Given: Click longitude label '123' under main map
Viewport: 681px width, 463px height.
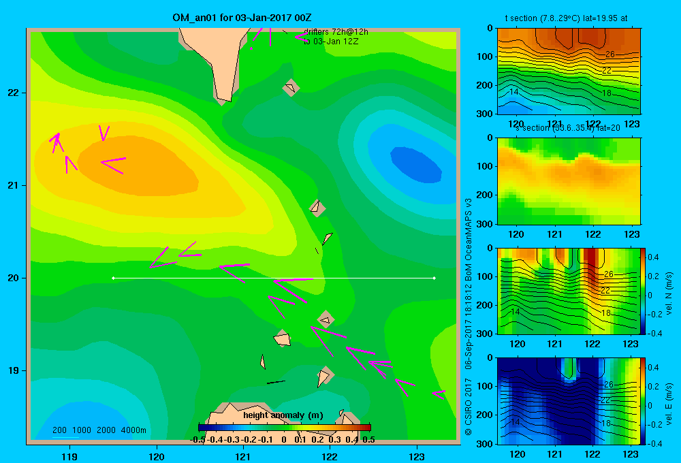Looking at the screenshot, I should pyautogui.click(x=417, y=456).
